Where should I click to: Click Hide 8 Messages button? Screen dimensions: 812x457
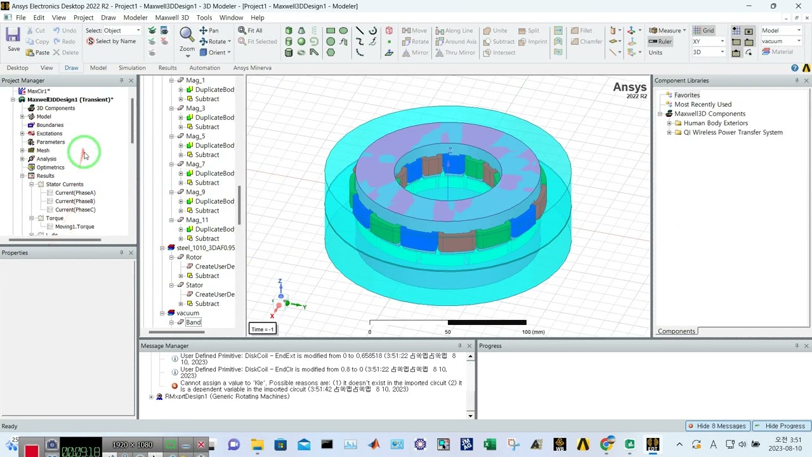[716, 426]
